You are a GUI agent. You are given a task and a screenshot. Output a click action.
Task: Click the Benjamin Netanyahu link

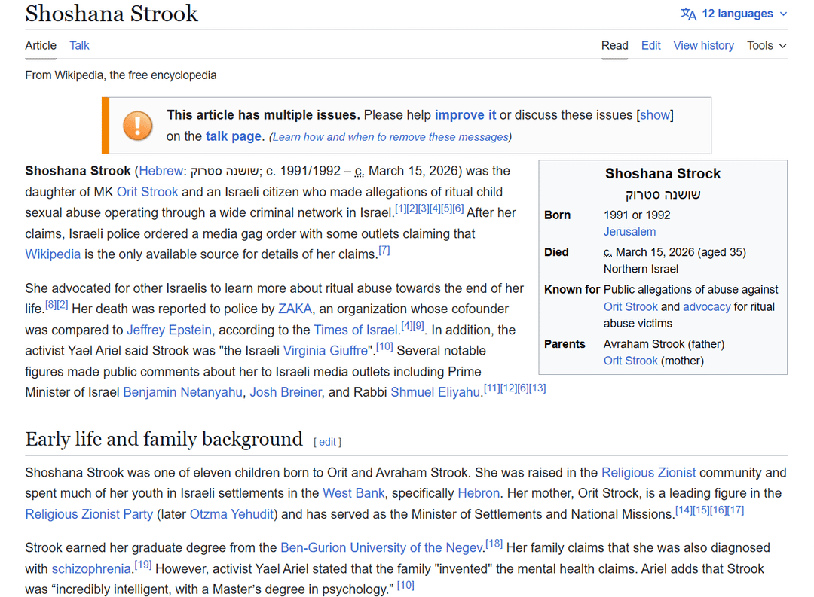[x=182, y=392]
